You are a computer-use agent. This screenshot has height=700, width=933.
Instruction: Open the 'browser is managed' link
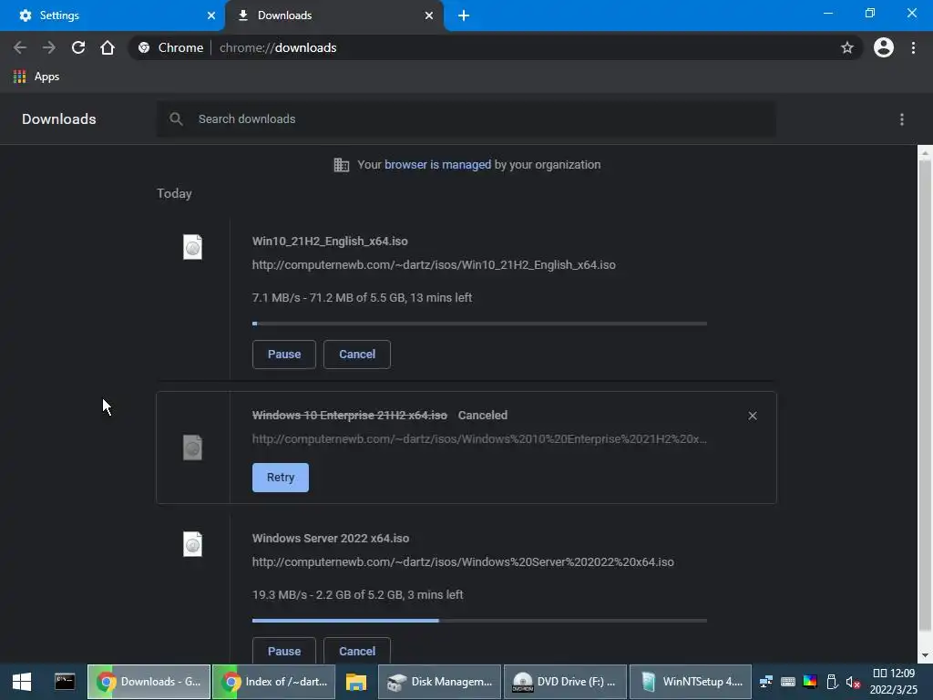coord(437,165)
